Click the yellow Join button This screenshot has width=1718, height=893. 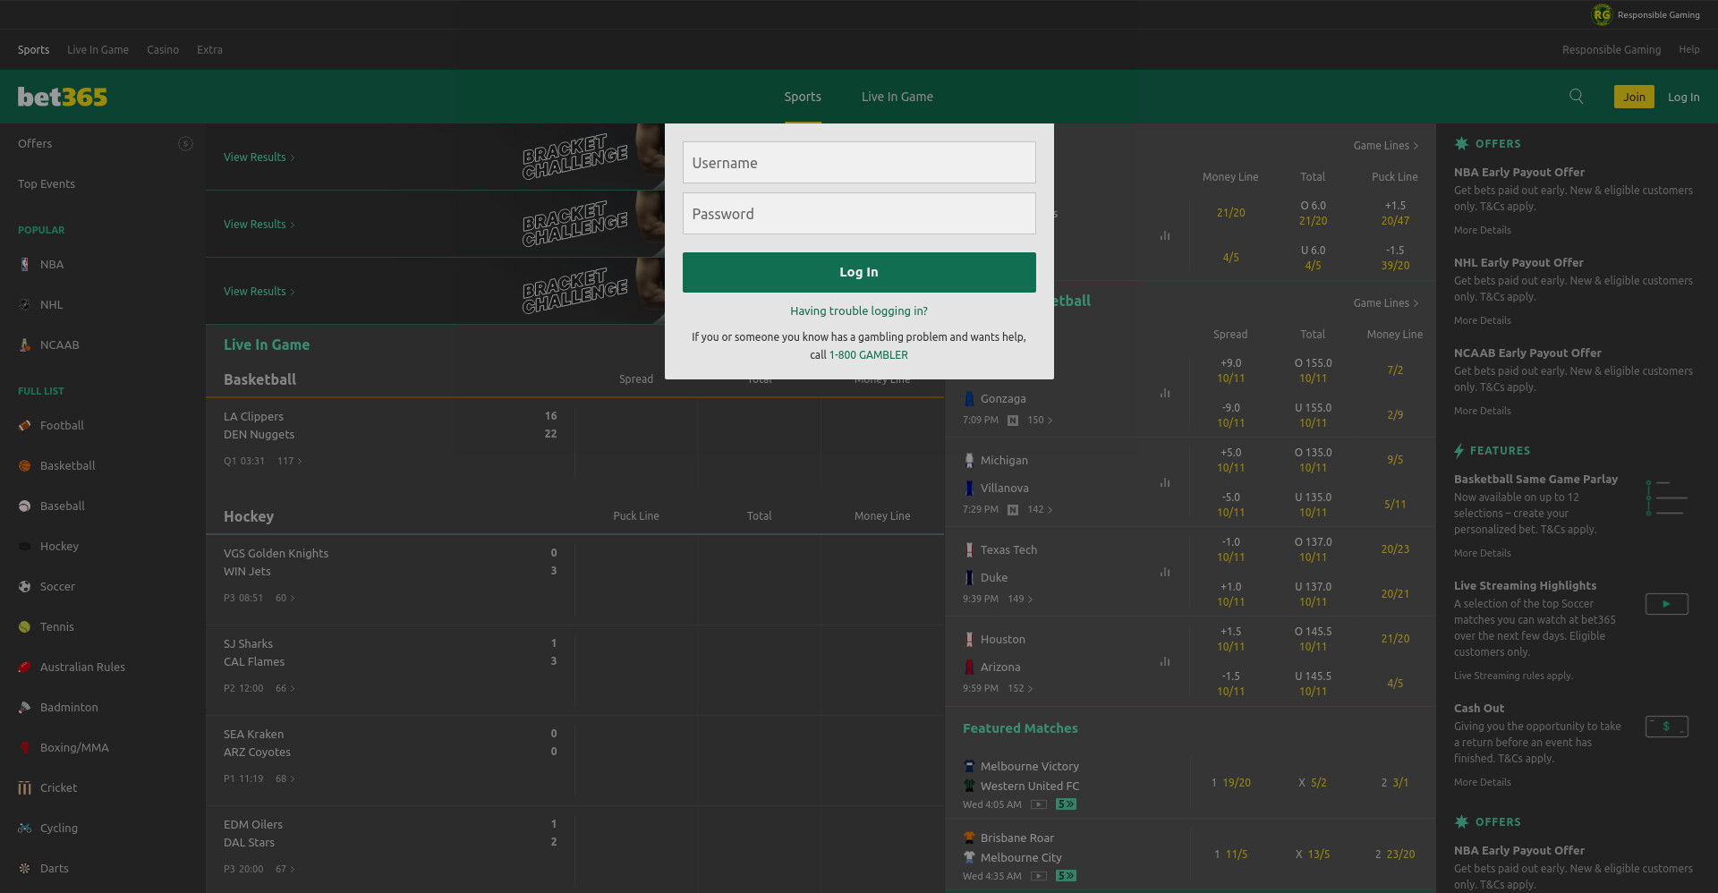pyautogui.click(x=1634, y=97)
